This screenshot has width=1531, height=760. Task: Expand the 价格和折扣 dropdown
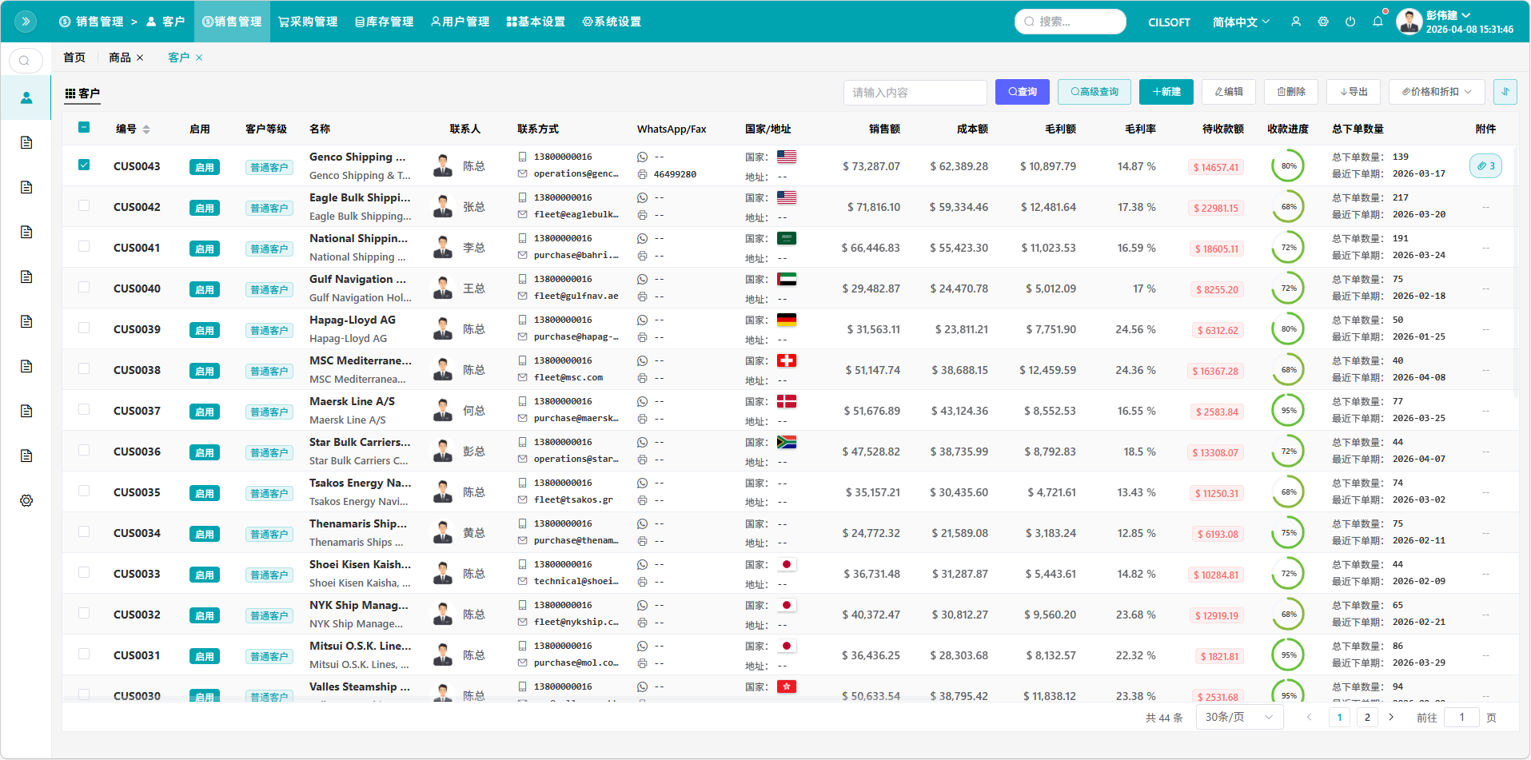pyautogui.click(x=1436, y=92)
